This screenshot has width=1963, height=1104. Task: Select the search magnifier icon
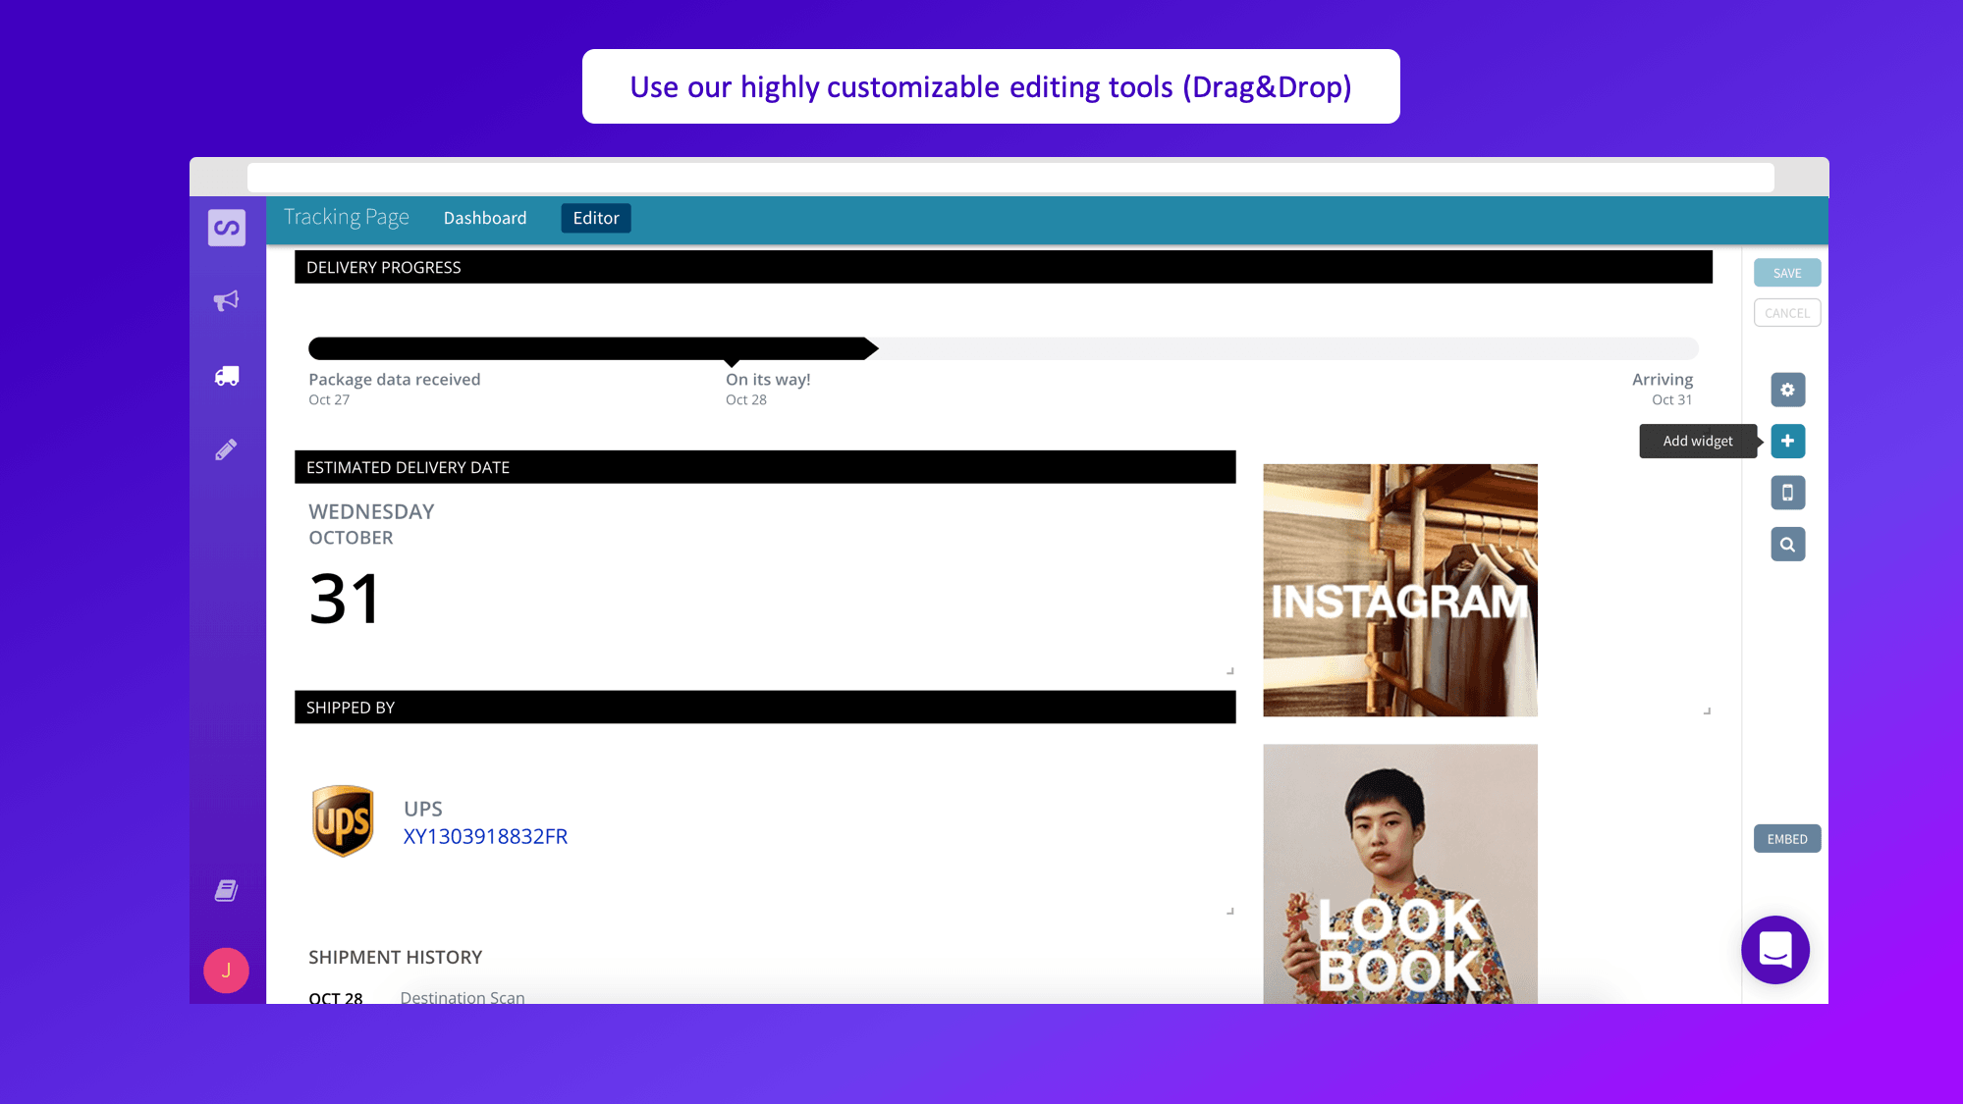(x=1788, y=544)
